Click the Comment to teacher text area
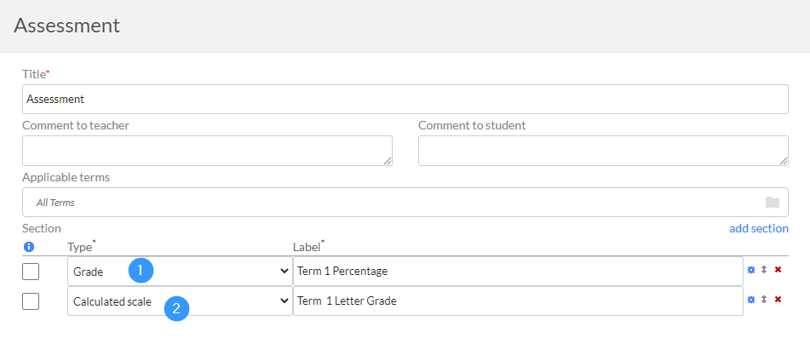The height and width of the screenshot is (355, 810). (207, 151)
